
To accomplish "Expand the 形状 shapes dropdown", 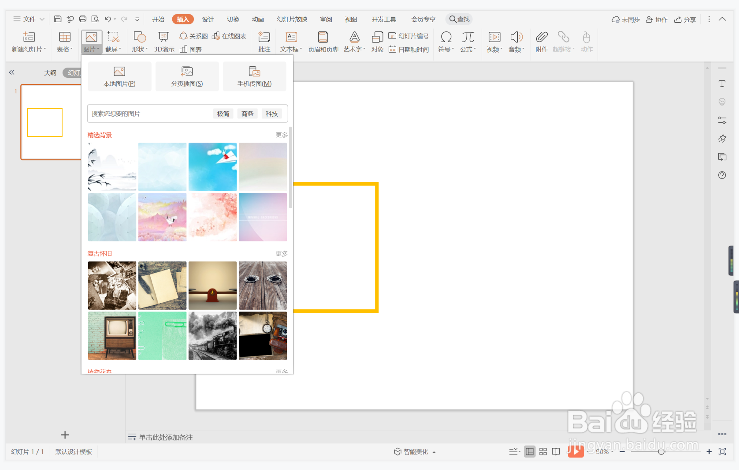I will [x=140, y=49].
